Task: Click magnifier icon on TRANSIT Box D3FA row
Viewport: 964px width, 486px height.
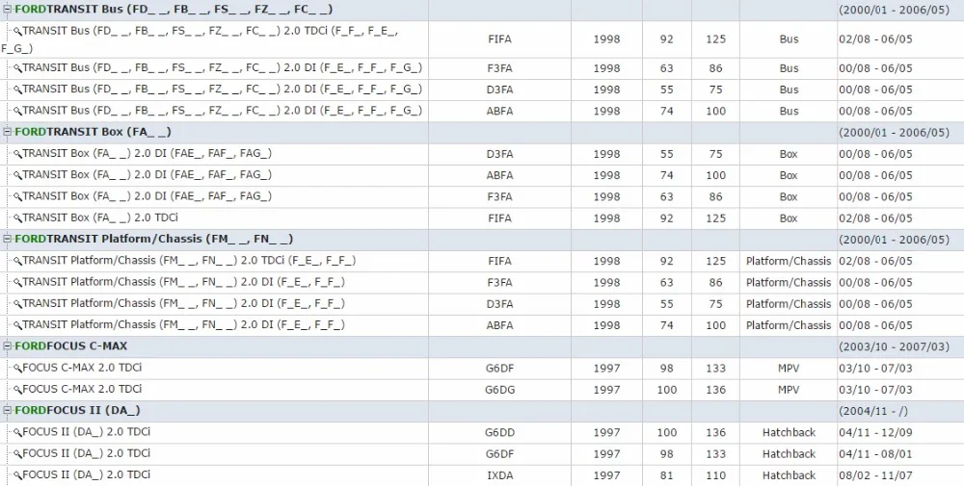Action: click(x=17, y=154)
